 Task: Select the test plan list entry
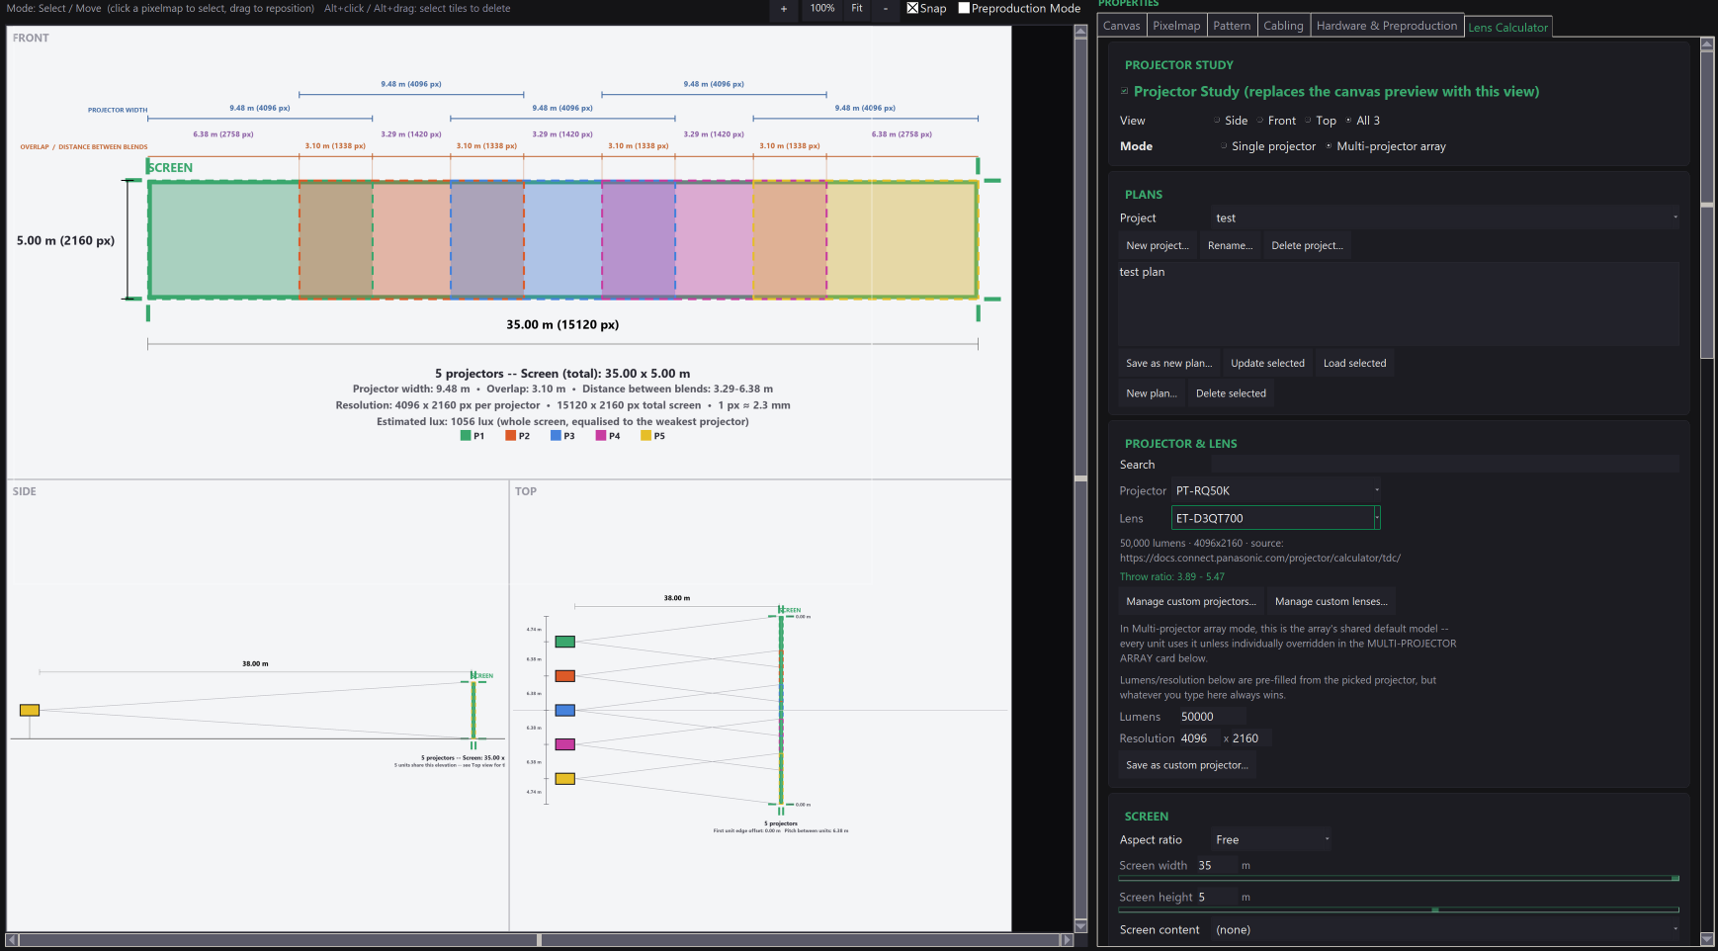tap(1142, 272)
